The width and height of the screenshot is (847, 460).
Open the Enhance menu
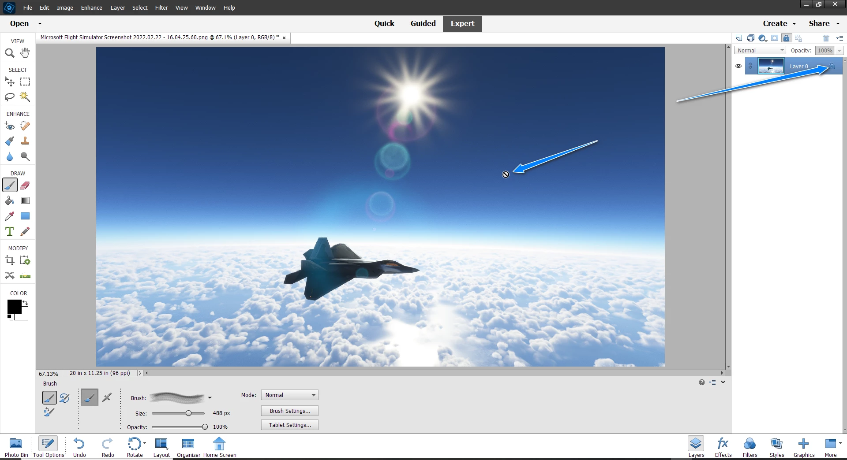91,7
